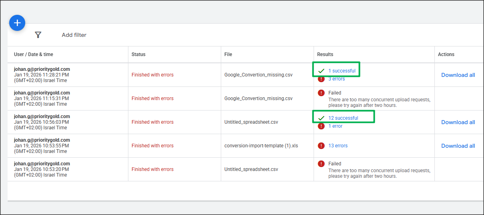Click the funnel filter icon
The width and height of the screenshot is (484, 215).
click(x=38, y=35)
